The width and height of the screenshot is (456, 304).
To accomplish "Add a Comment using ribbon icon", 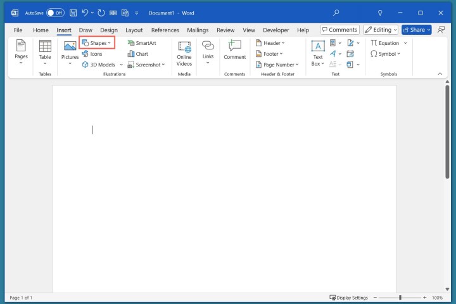I will 234,49.
